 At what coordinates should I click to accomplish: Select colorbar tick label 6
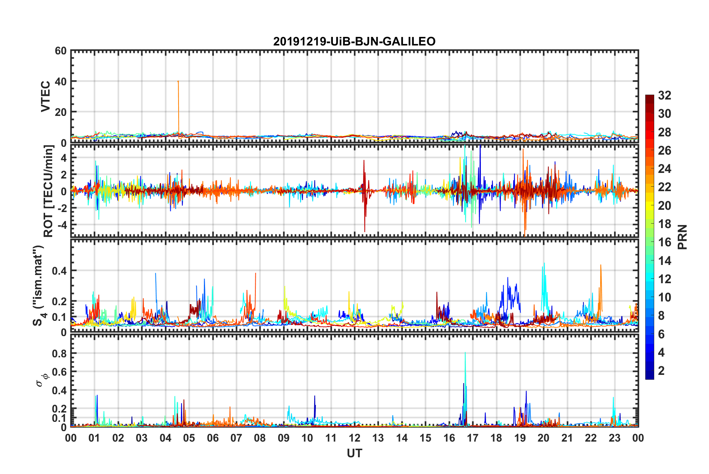661,334
